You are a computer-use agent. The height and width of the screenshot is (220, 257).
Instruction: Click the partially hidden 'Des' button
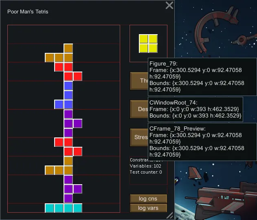[x=139, y=109]
